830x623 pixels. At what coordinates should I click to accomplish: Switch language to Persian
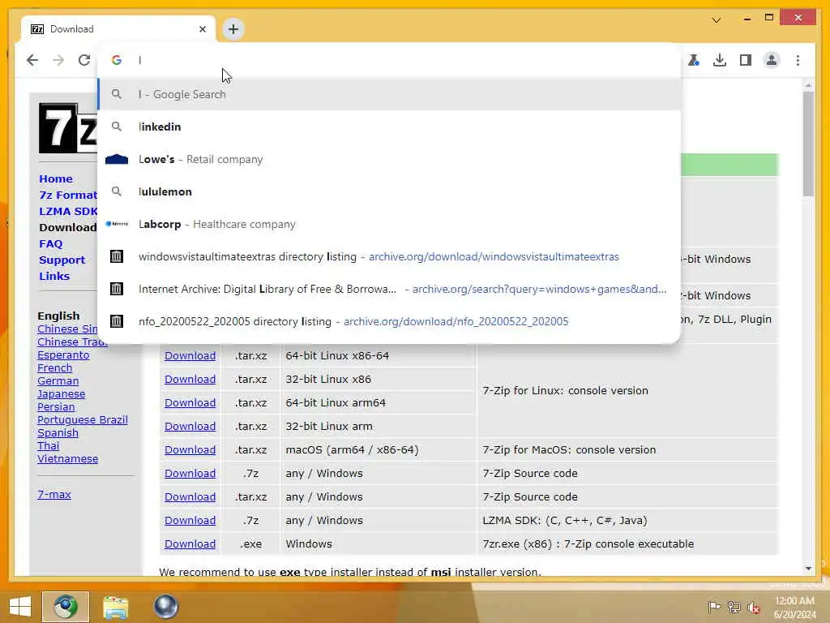point(56,407)
